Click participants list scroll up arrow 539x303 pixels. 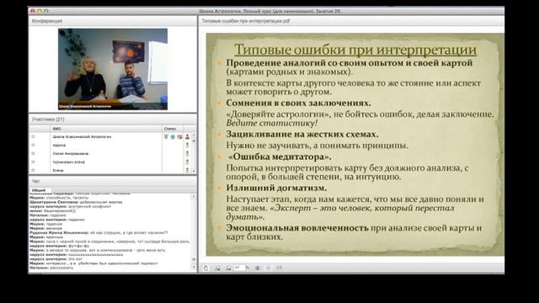pos(194,136)
